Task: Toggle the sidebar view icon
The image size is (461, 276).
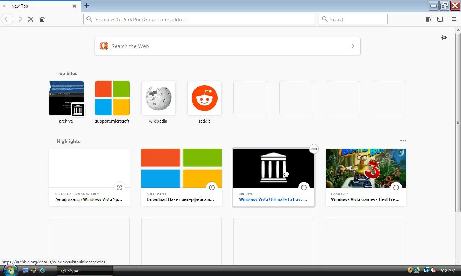Action: (440, 19)
